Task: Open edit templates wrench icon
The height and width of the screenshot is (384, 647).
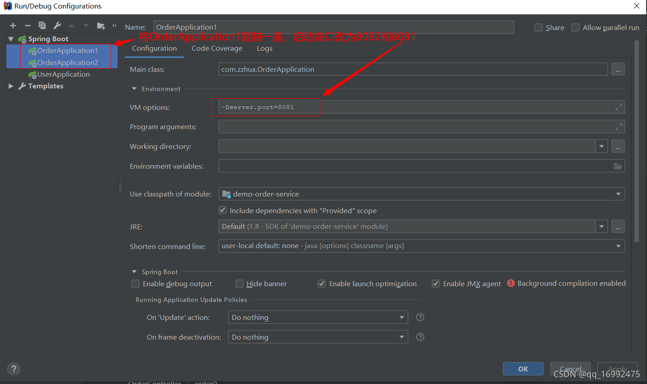Action: 57,26
